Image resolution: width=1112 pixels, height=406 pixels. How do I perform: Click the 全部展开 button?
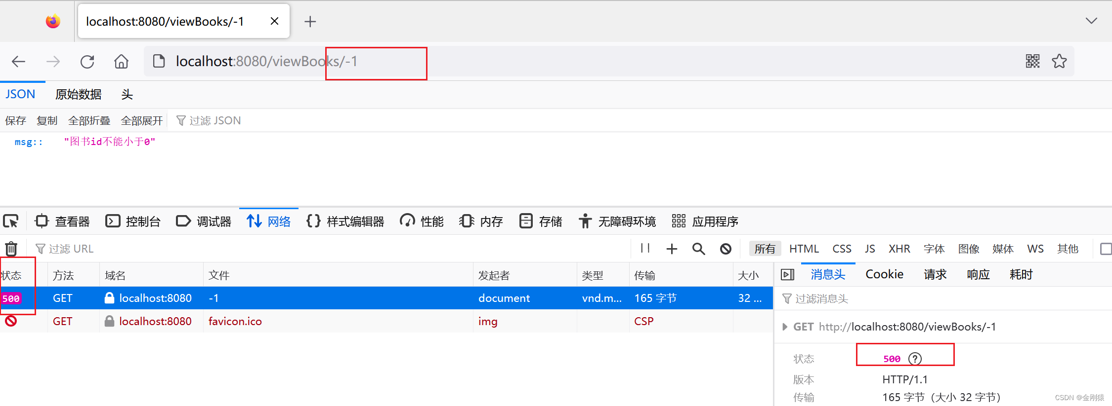pos(142,121)
